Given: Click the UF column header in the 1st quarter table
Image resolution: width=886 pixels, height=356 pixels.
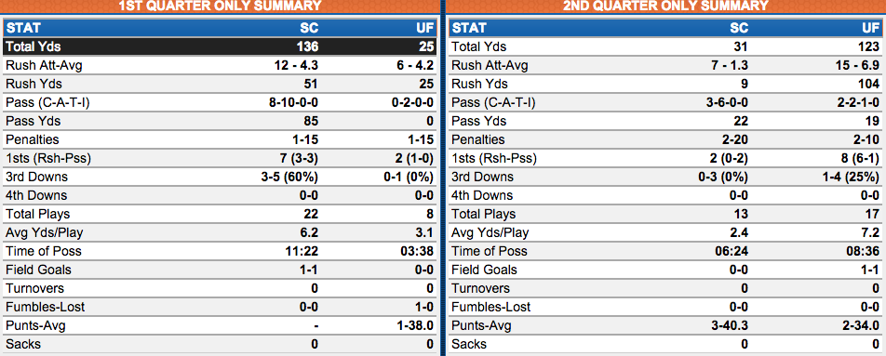Looking at the screenshot, I should pyautogui.click(x=425, y=28).
